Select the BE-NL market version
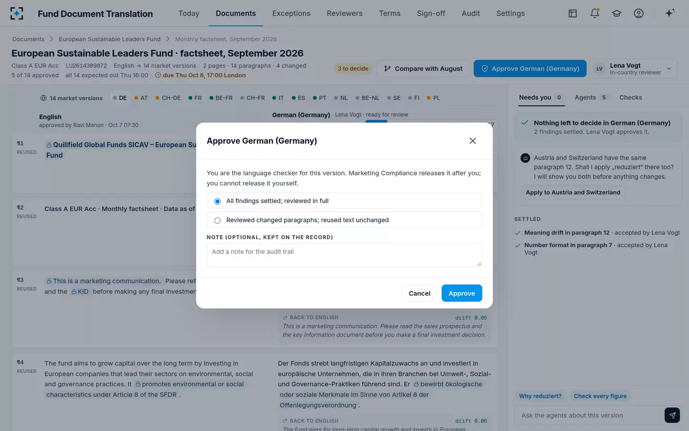The width and height of the screenshot is (689, 431). point(367,98)
